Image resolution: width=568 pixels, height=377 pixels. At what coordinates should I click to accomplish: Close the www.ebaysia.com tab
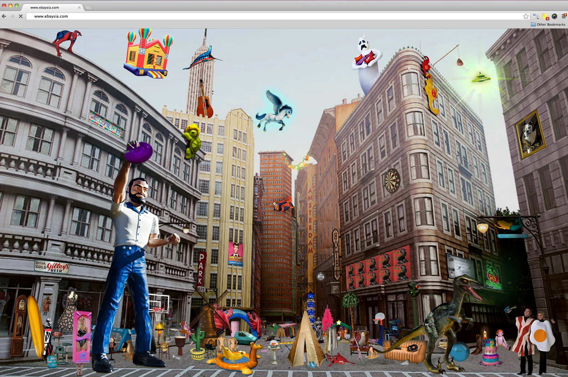pos(79,7)
